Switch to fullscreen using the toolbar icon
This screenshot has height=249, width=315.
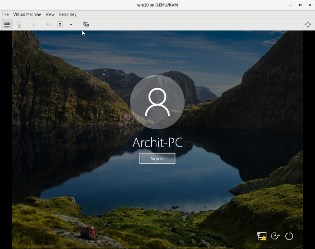307,24
